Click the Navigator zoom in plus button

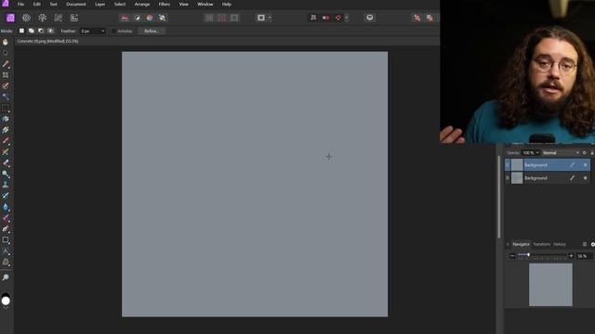click(x=571, y=256)
